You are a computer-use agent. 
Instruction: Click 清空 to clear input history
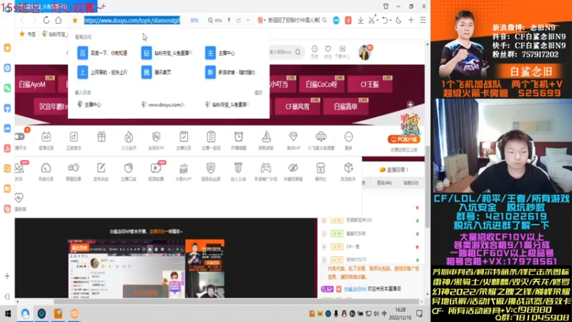tap(258, 93)
